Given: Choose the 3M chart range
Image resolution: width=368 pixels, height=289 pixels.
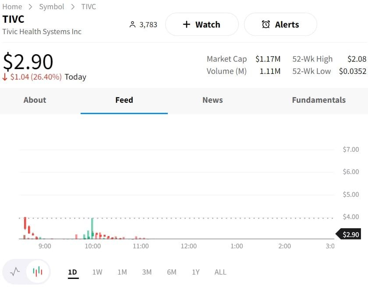Looking at the screenshot, I should (x=147, y=272).
